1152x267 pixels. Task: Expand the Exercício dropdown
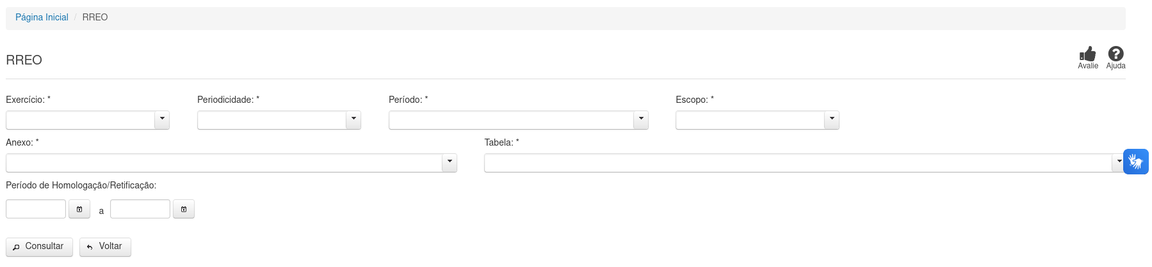[162, 120]
